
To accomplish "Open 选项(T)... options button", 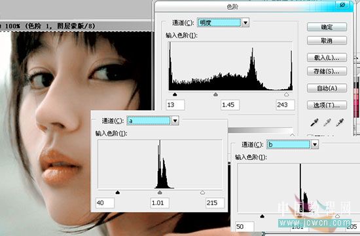I will [327, 105].
